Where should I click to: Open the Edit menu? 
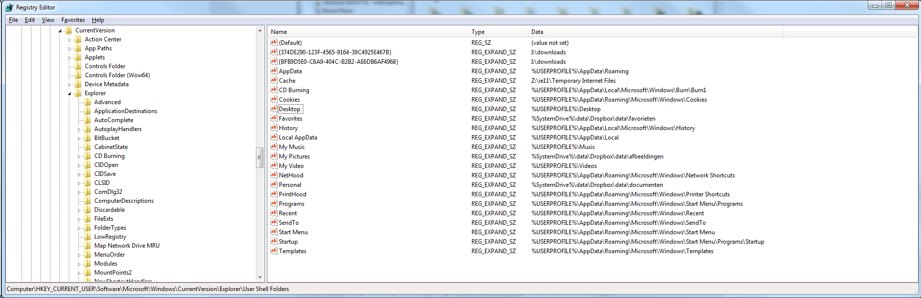click(30, 20)
